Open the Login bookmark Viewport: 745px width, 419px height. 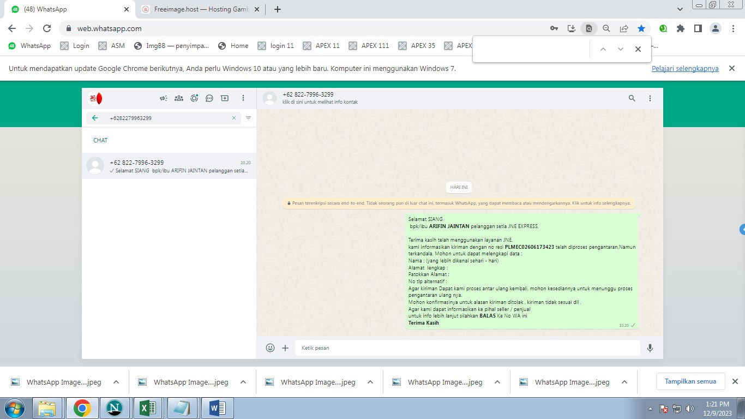coord(75,46)
